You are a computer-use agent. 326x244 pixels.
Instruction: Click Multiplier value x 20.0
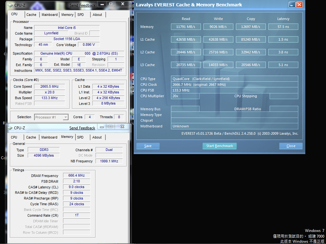point(49,92)
